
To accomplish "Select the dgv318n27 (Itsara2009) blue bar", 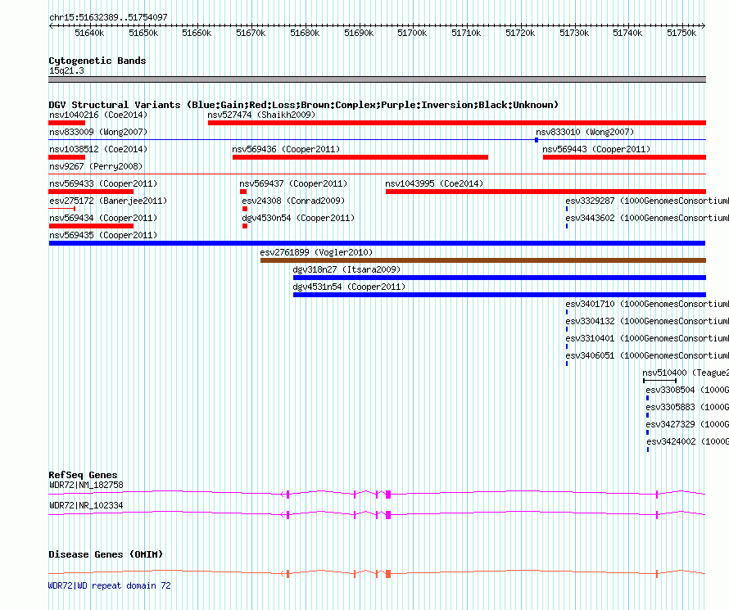I will (500, 278).
